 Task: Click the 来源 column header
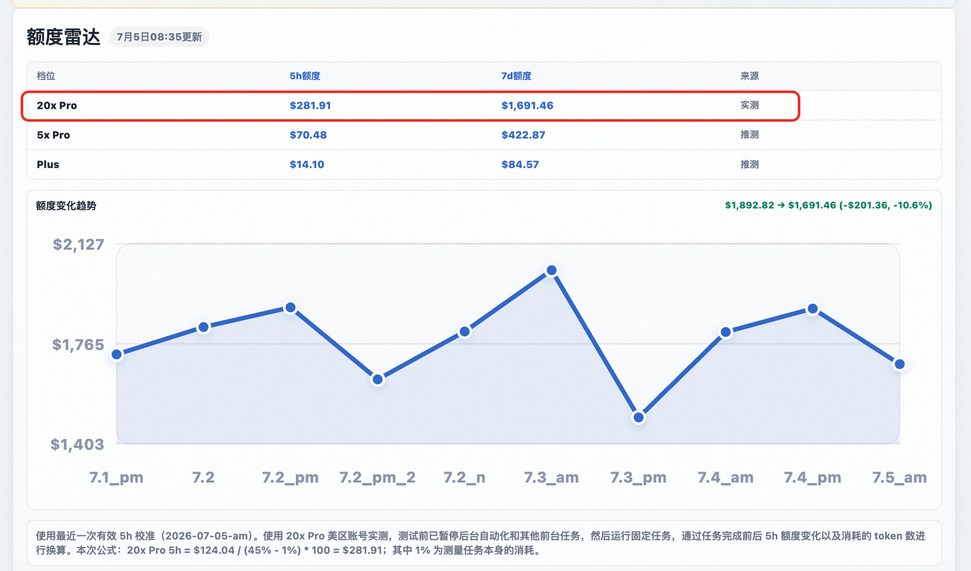coord(749,76)
